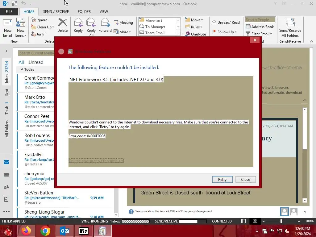Click the dialog's red X close button
Image resolution: width=316 pixels, height=237 pixels.
255,40
